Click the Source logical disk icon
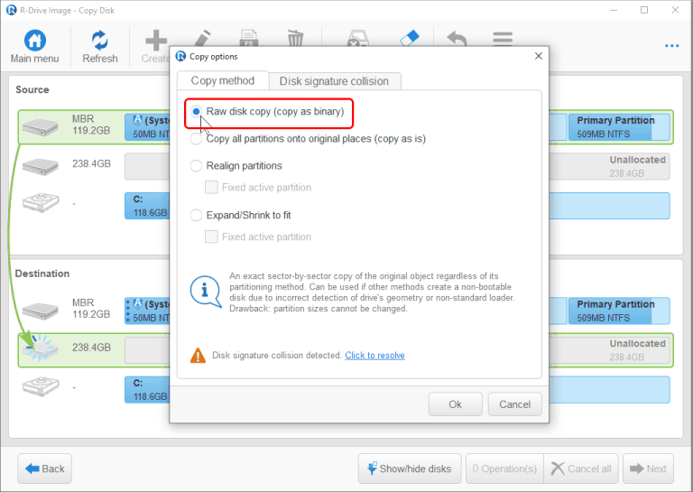This screenshot has height=492, width=693. tap(41, 202)
